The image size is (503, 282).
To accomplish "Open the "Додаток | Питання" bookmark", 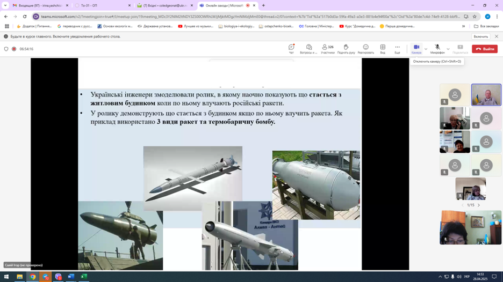I will tap(34, 26).
